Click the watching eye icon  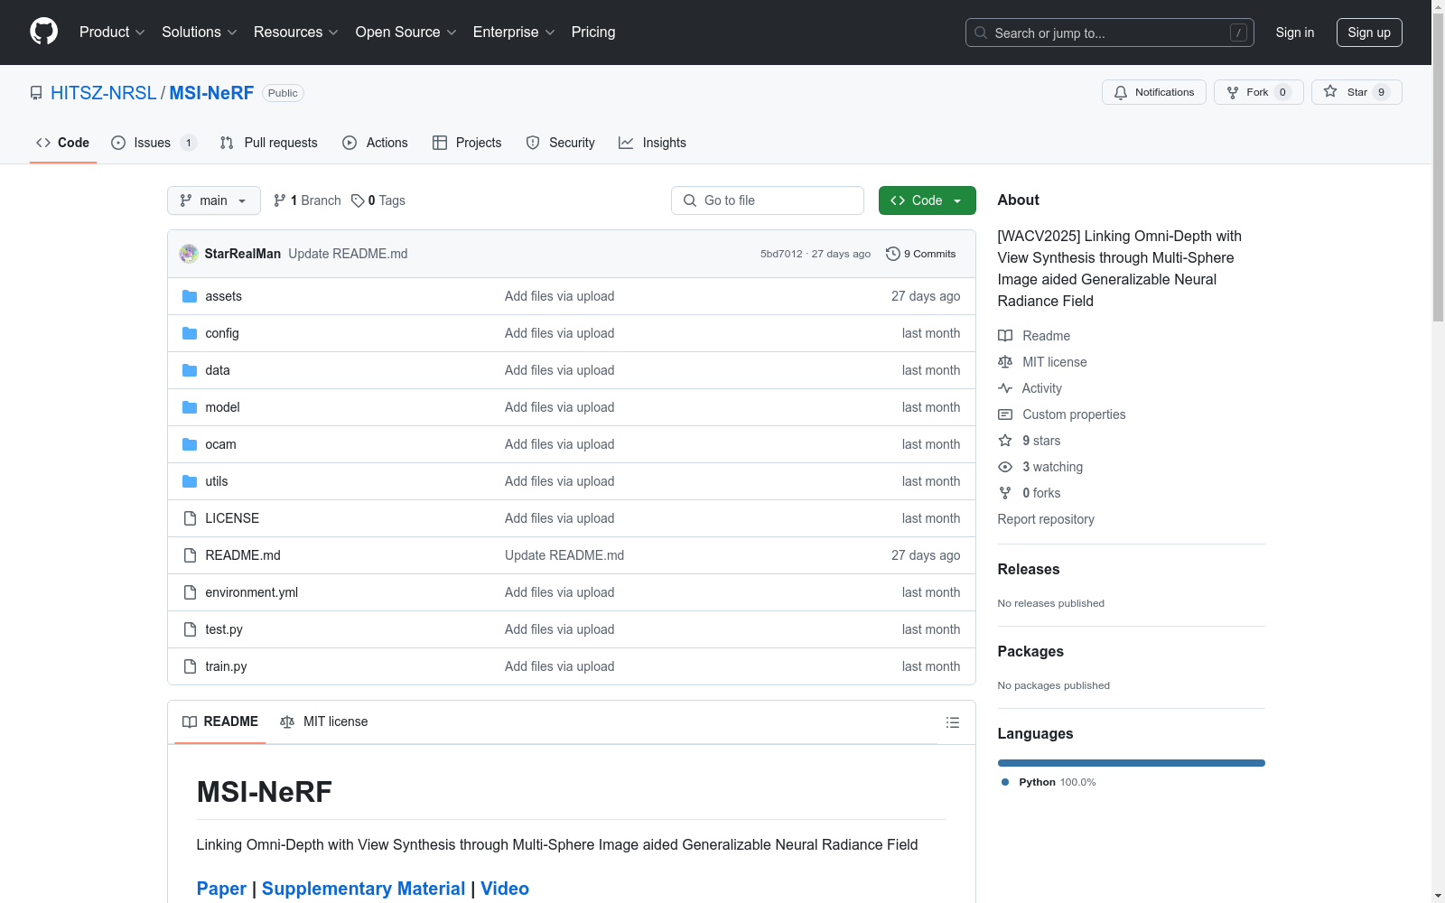tap(1005, 467)
